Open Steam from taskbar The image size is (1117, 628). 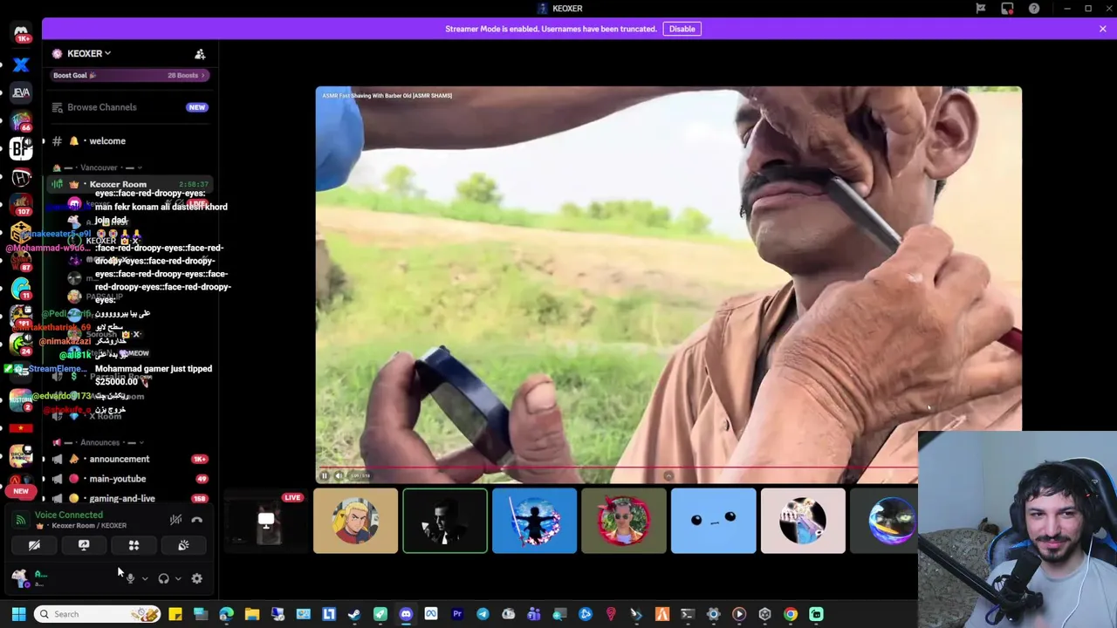pyautogui.click(x=354, y=614)
